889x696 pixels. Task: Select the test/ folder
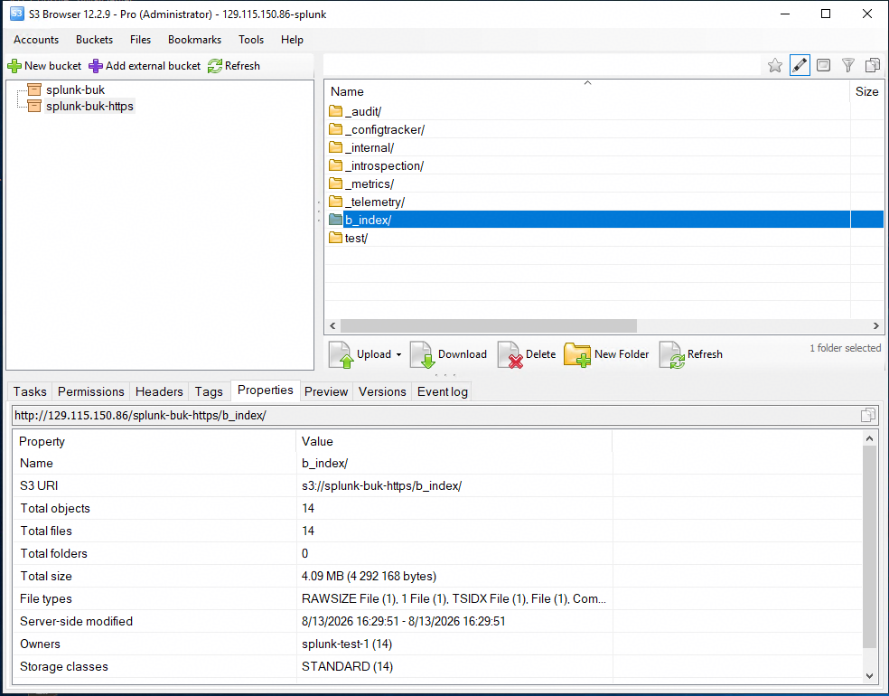[x=356, y=239]
